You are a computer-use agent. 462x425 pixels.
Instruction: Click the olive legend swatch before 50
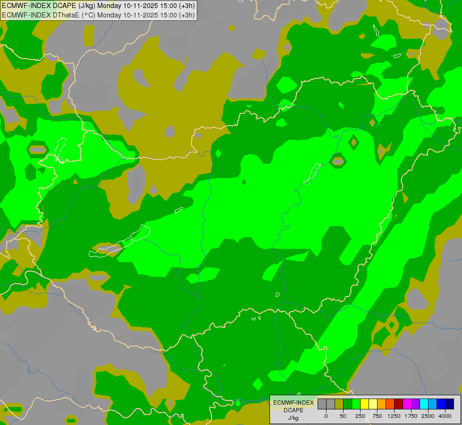(x=339, y=404)
